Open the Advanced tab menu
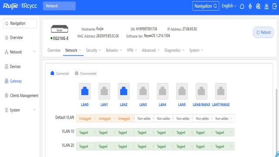Viewport: 279px width, 157px height. coord(150,51)
